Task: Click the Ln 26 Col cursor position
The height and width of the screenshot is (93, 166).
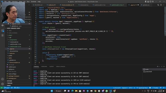Action: point(117,88)
